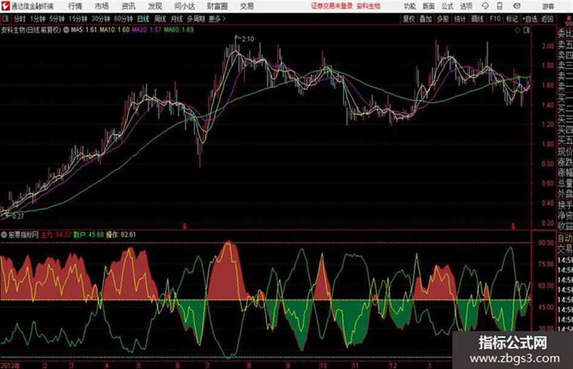Switch to 周线 weekly period tab
Viewport: 573px width, 369px height.
point(159,19)
